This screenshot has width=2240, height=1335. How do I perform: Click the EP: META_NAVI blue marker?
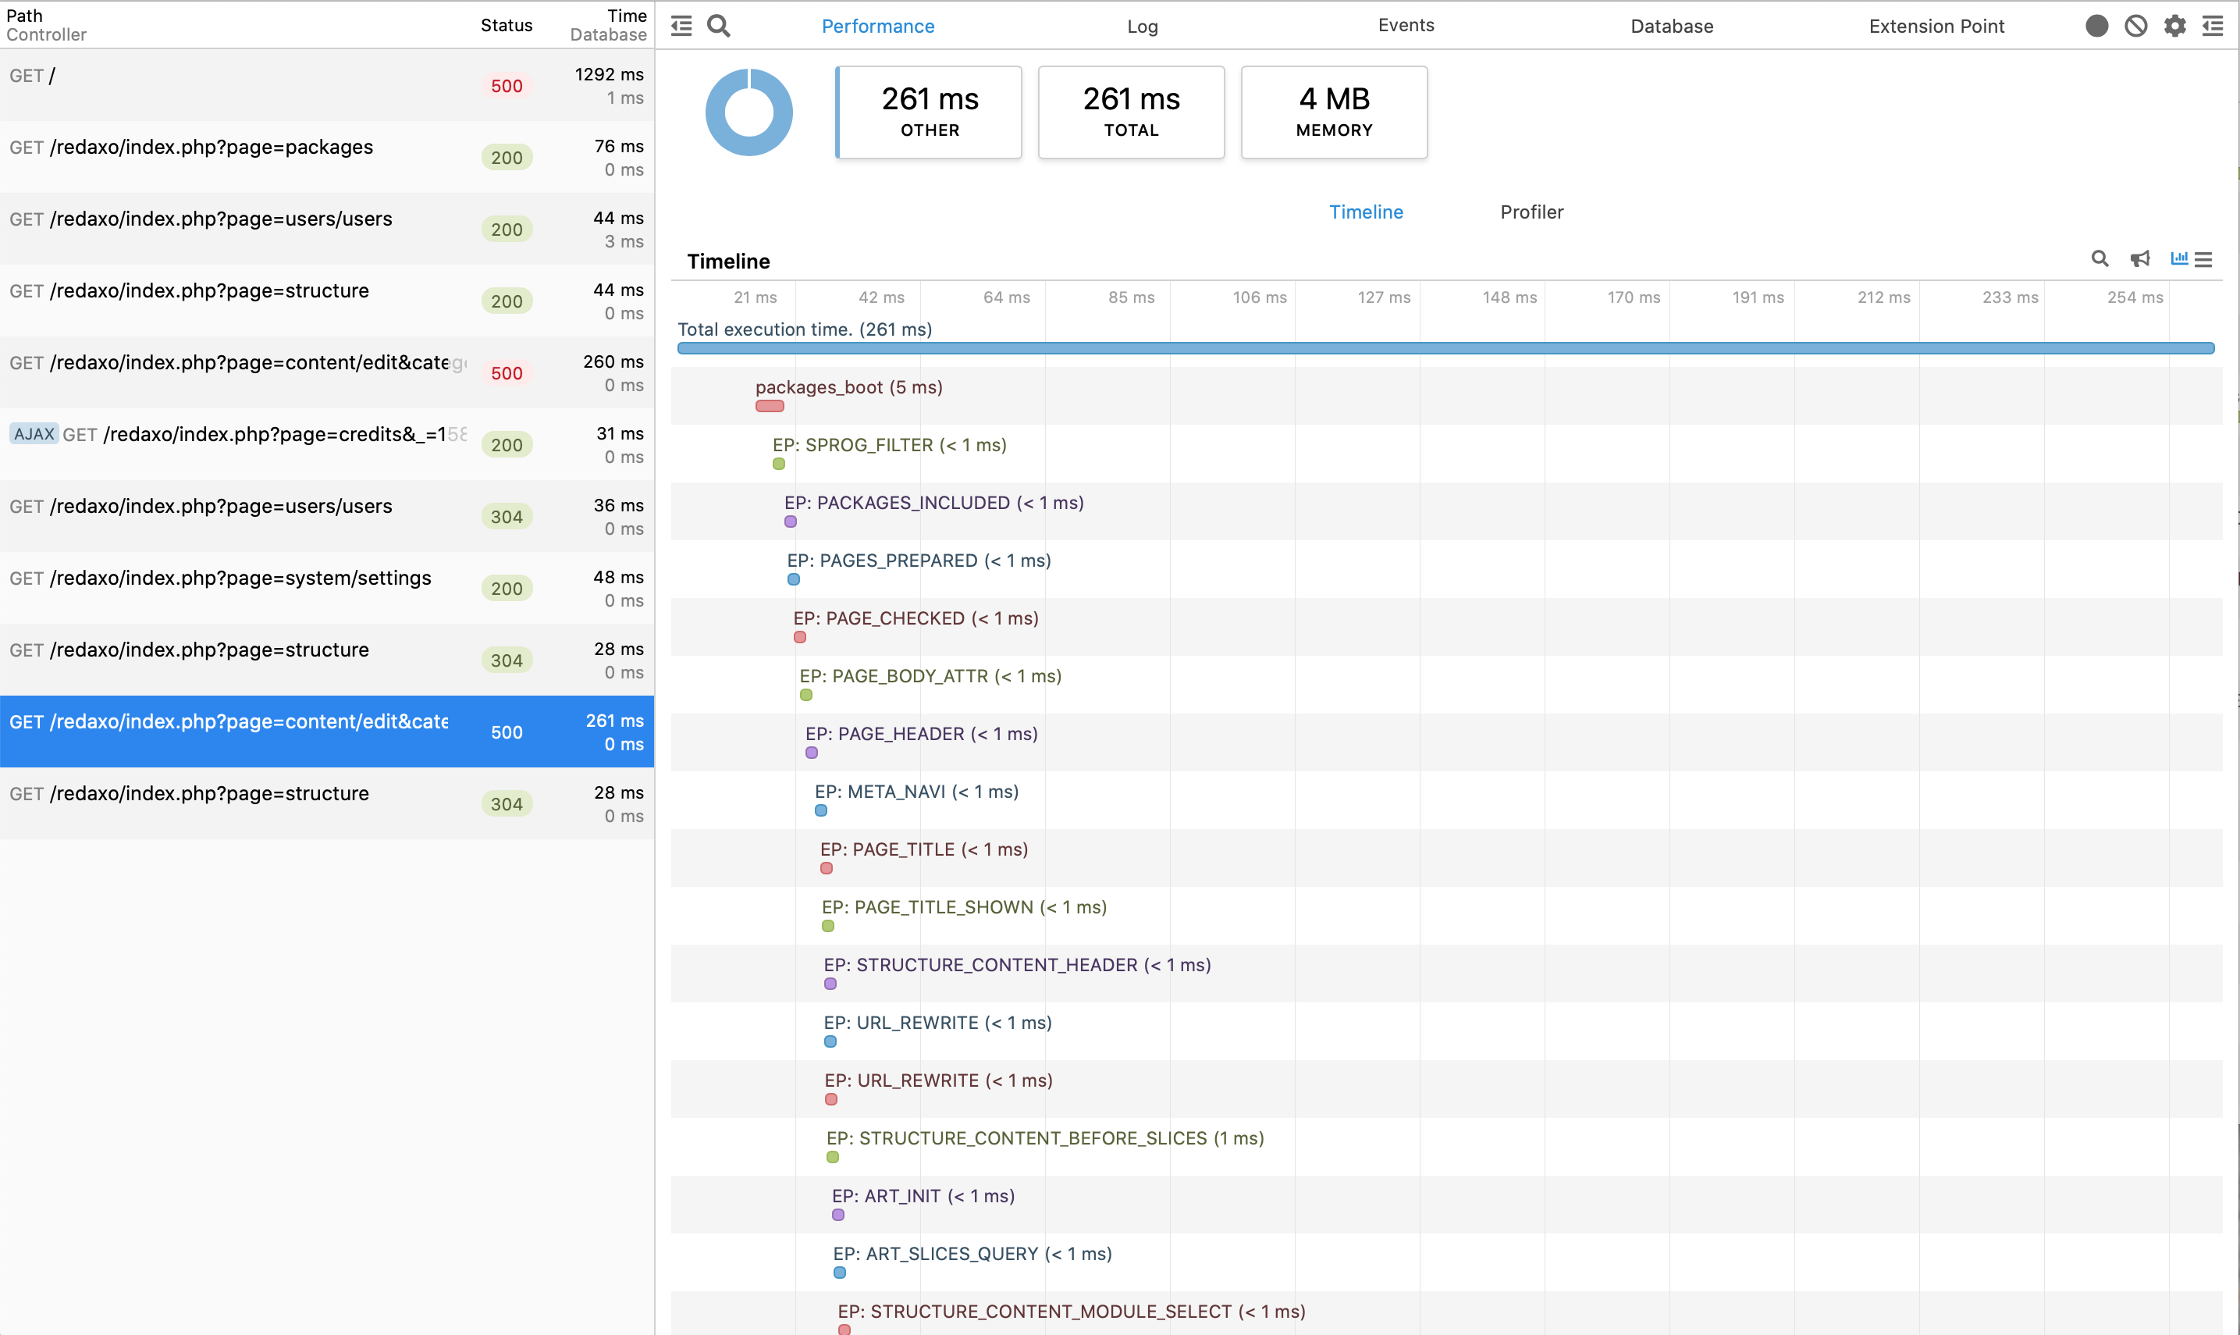[821, 810]
